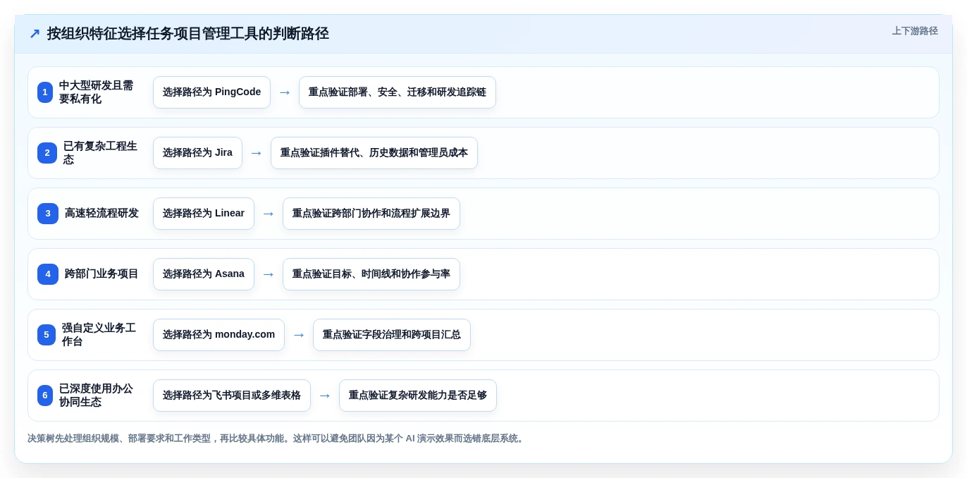
Task: Select 高速轻流程研发 label
Action: (x=101, y=214)
